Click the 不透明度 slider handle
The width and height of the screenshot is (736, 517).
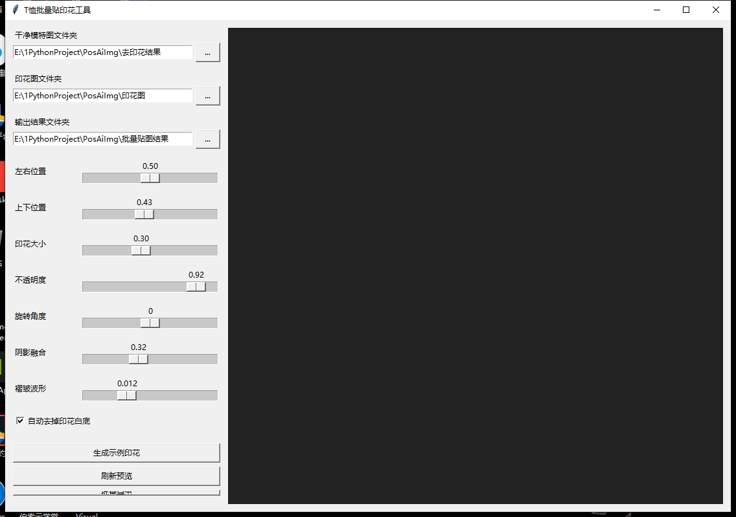click(196, 287)
